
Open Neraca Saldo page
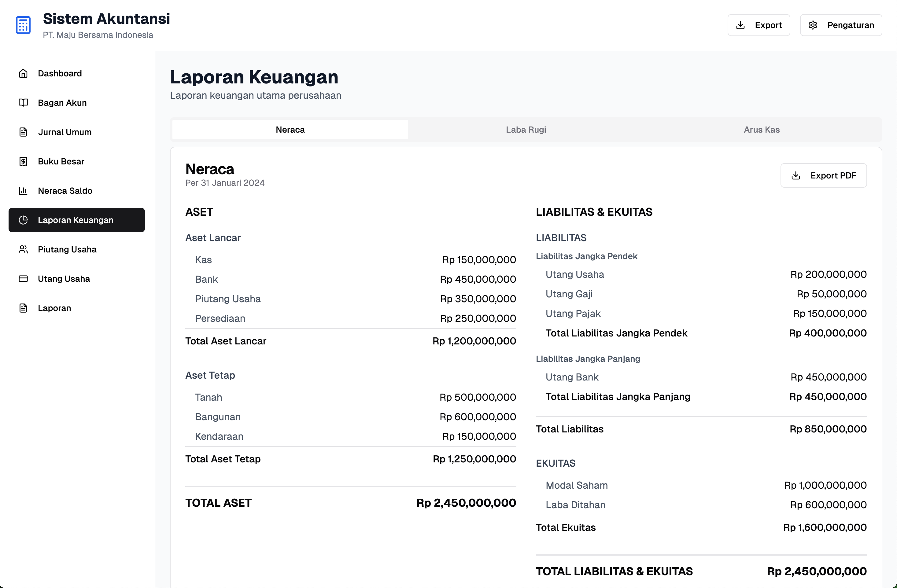[76, 191]
